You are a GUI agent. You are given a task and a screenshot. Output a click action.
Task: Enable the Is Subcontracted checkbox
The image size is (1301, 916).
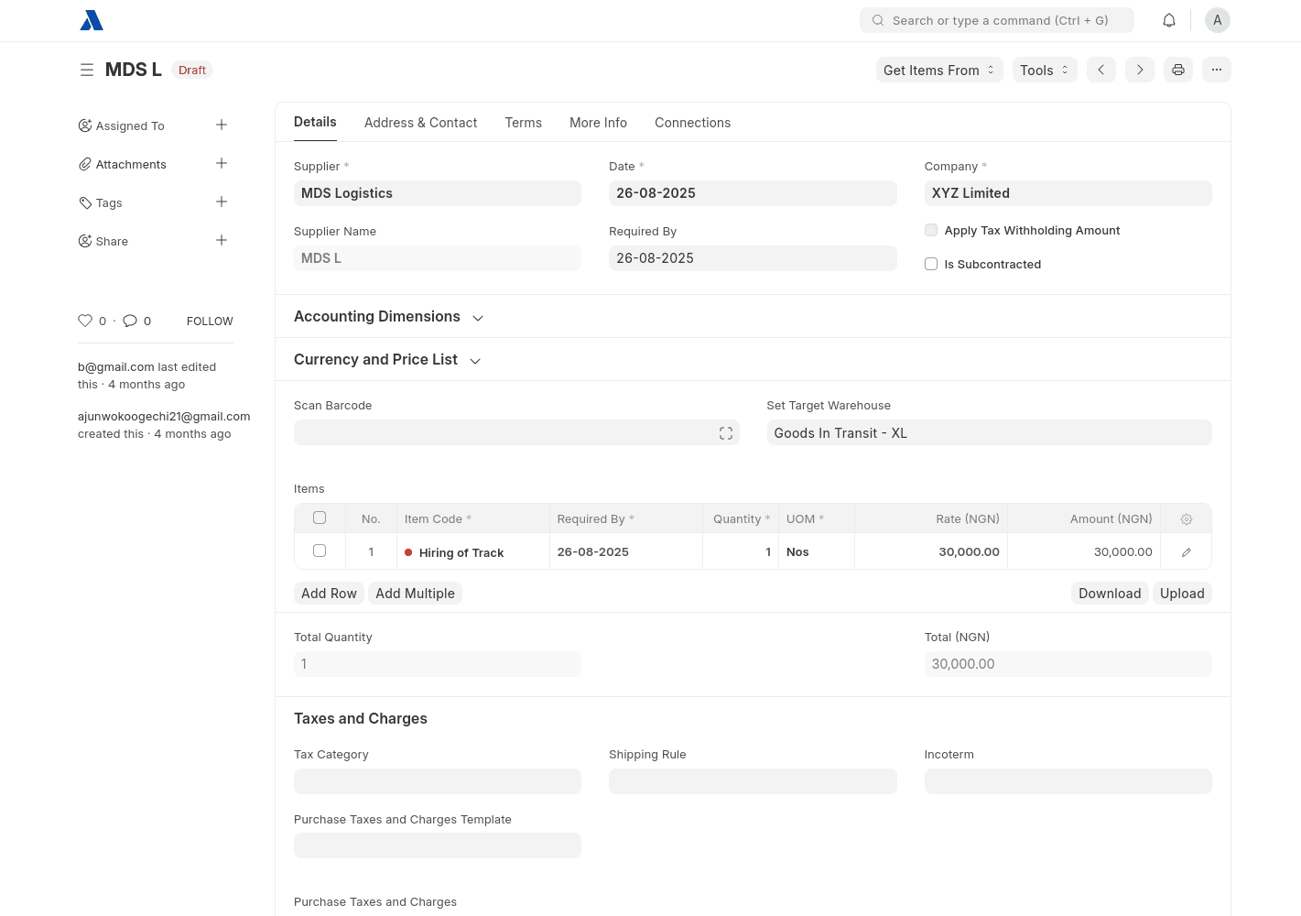tap(931, 264)
